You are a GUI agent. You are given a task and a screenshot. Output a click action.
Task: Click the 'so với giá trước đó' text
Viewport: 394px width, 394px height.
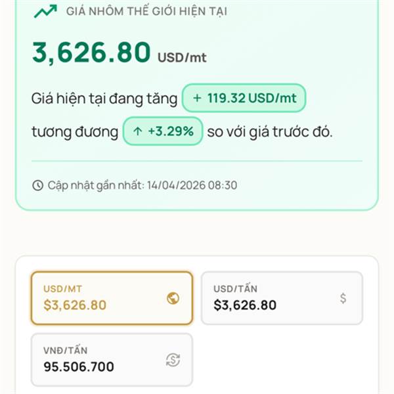click(x=270, y=131)
